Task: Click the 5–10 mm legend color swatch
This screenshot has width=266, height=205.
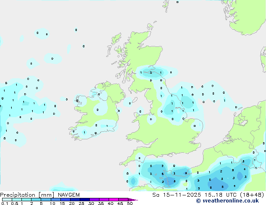Action: [x=46, y=200]
